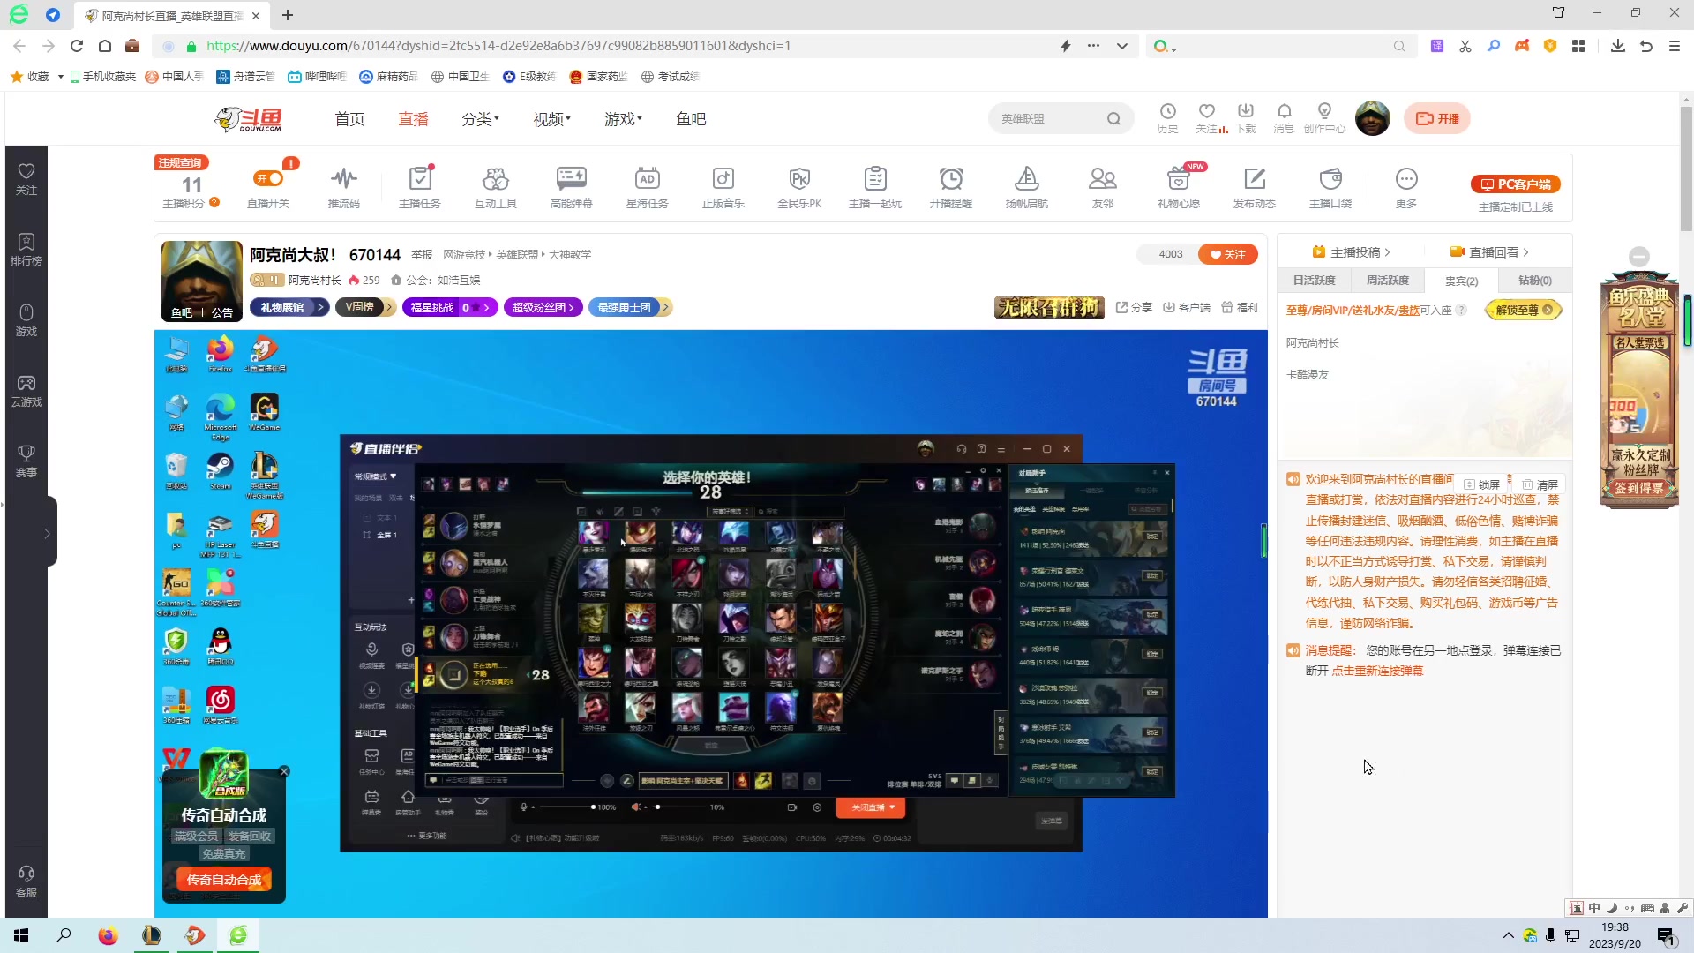Open 开播提醒 alarm clock icon
The height and width of the screenshot is (953, 1694).
[x=951, y=179]
